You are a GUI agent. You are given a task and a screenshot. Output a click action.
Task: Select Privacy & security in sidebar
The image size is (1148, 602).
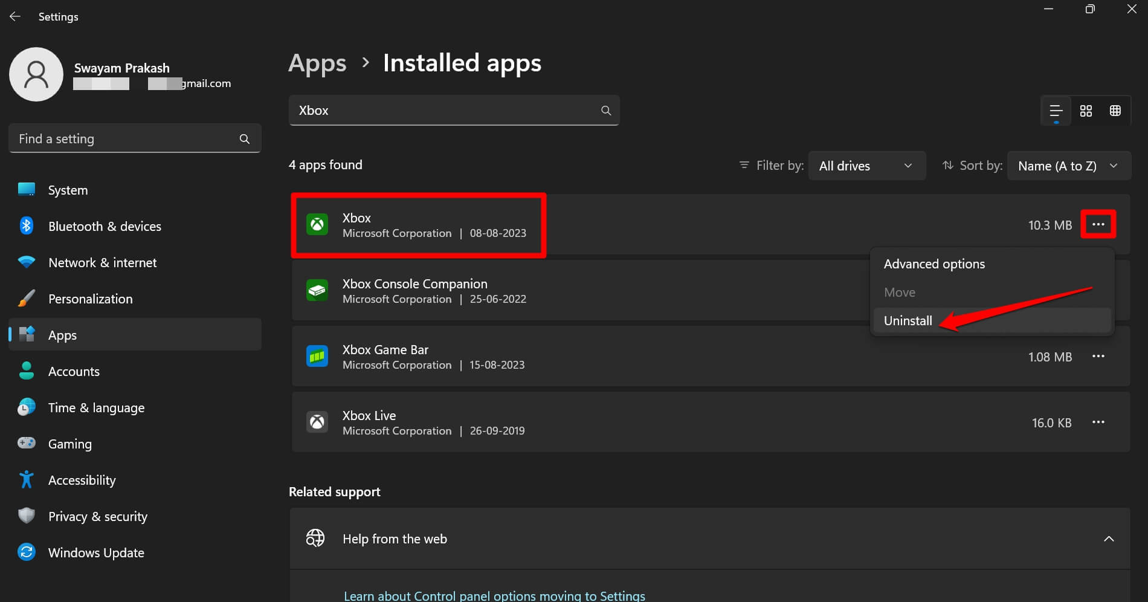tap(98, 516)
